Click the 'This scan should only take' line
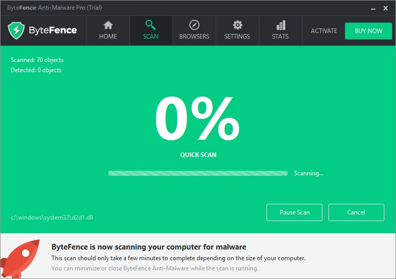396x279 pixels. [x=178, y=258]
